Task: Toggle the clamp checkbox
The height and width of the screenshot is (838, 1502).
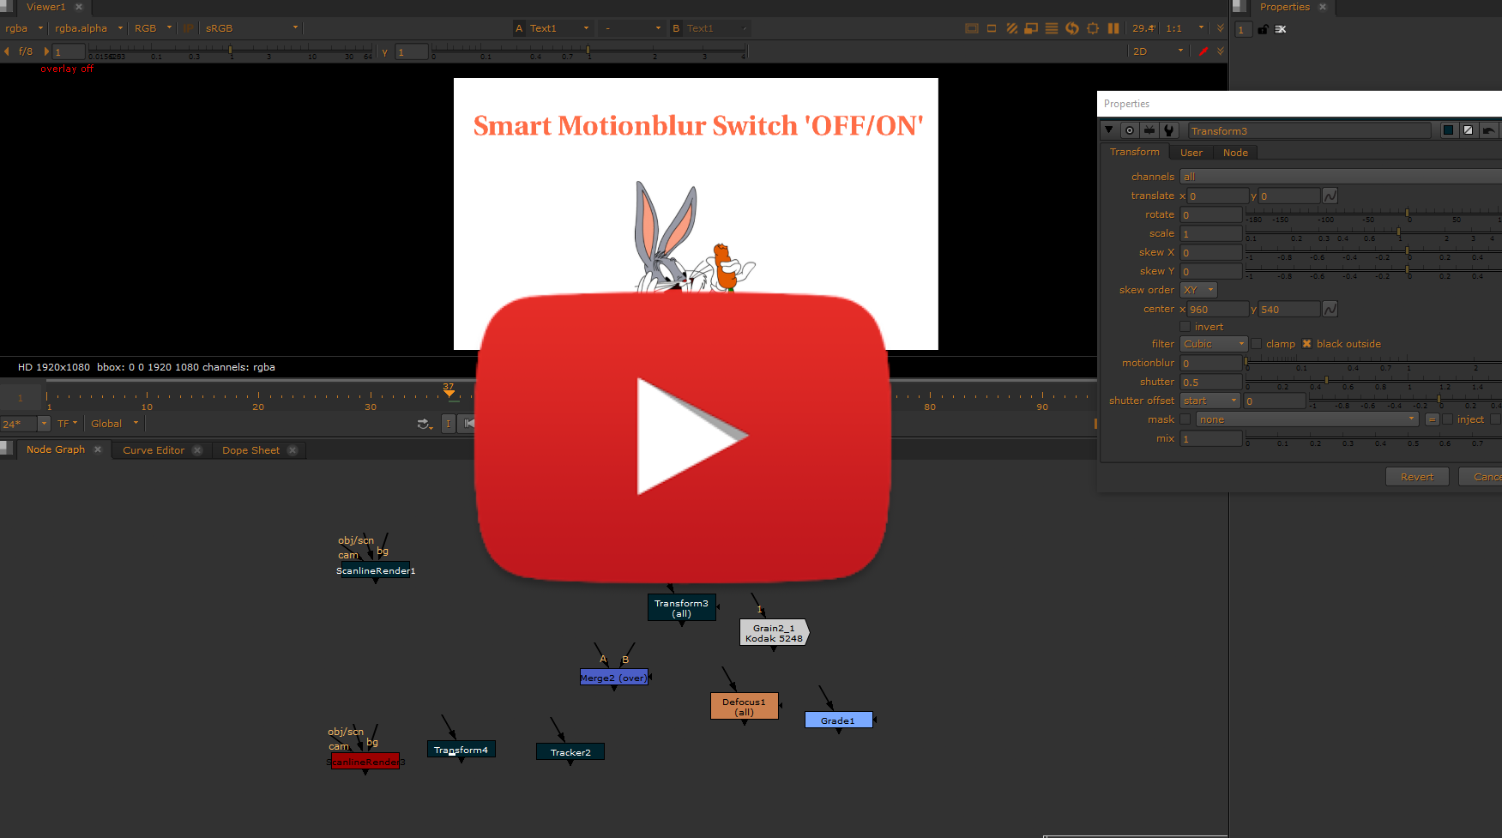Action: click(x=1257, y=344)
